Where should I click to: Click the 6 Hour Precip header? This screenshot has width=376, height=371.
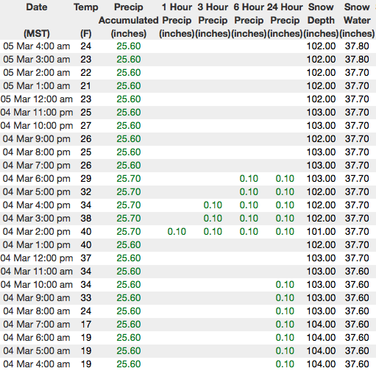[249, 20]
